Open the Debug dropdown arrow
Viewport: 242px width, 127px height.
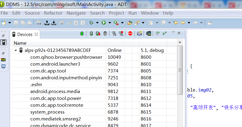tap(98, 23)
